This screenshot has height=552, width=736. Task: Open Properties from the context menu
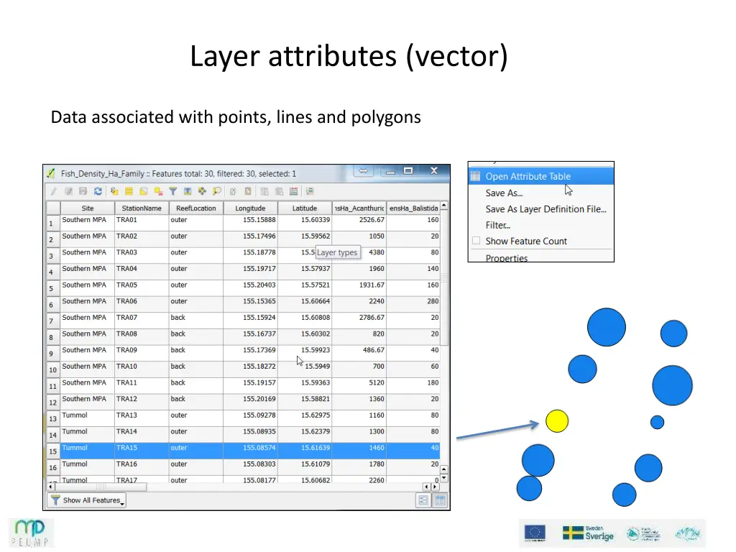[x=507, y=258]
